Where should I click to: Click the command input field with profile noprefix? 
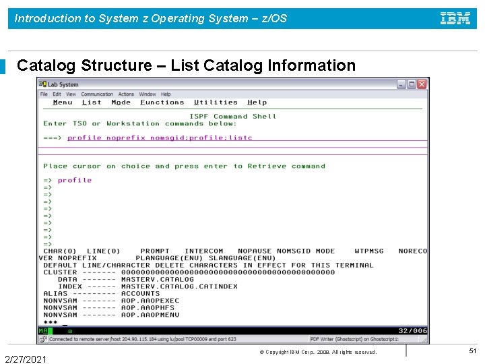247,138
